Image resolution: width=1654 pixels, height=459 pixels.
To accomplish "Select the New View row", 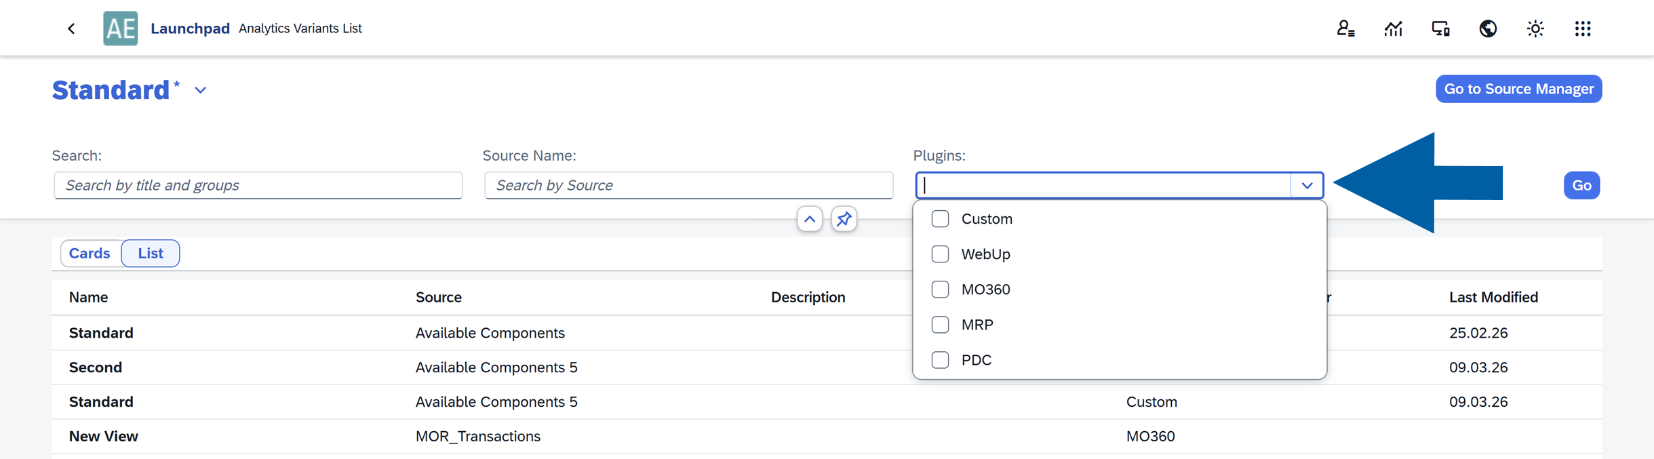I will (x=827, y=436).
